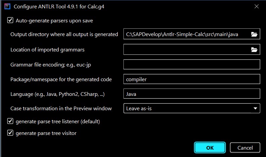Click the IntelliJ icon in the title bar
Viewport: 266px width, 157px height.
click(7, 7)
